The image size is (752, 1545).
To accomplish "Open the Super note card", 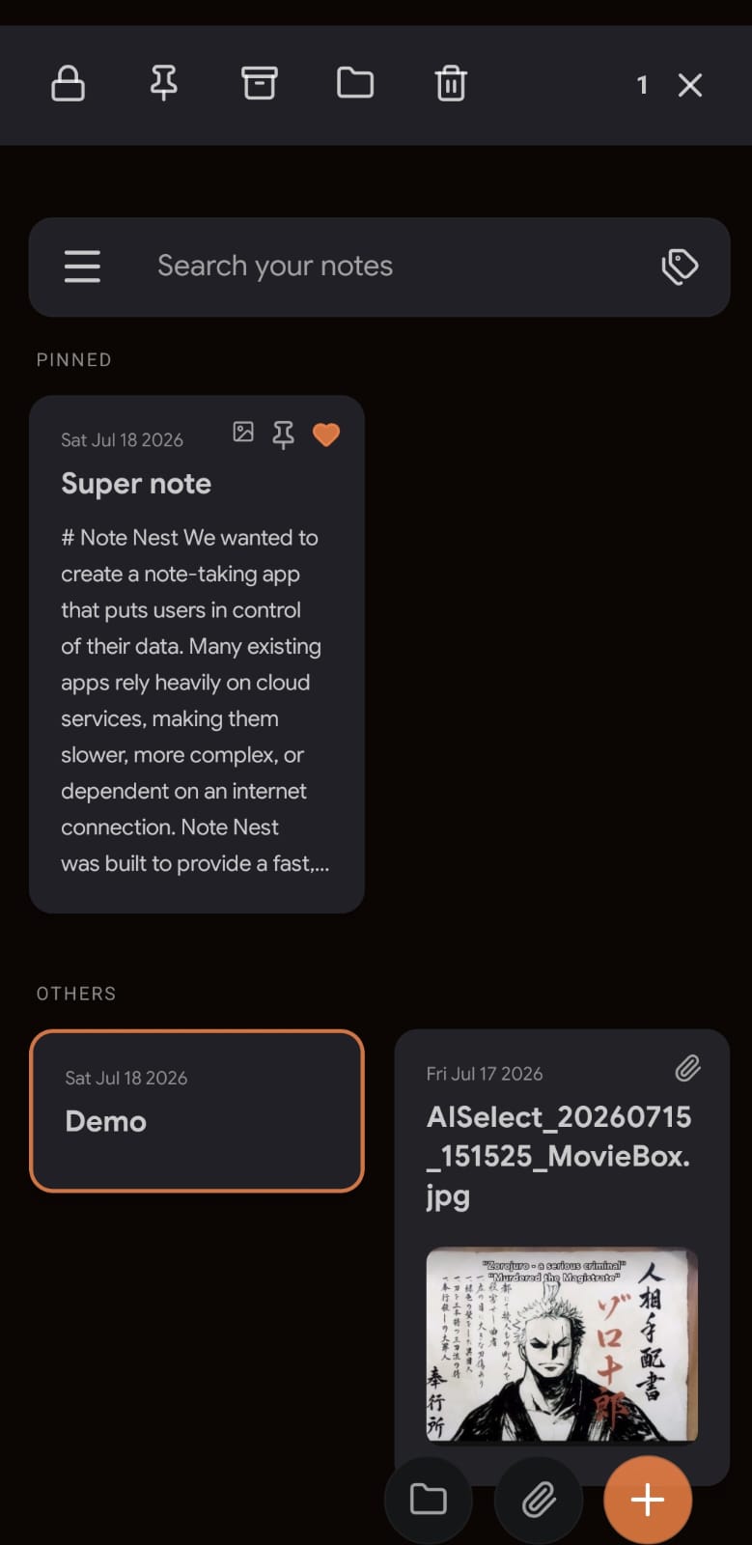I will pos(197,654).
